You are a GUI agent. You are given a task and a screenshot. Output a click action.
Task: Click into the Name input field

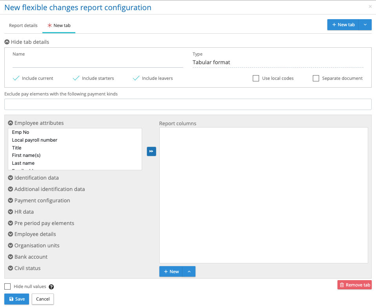coord(98,63)
